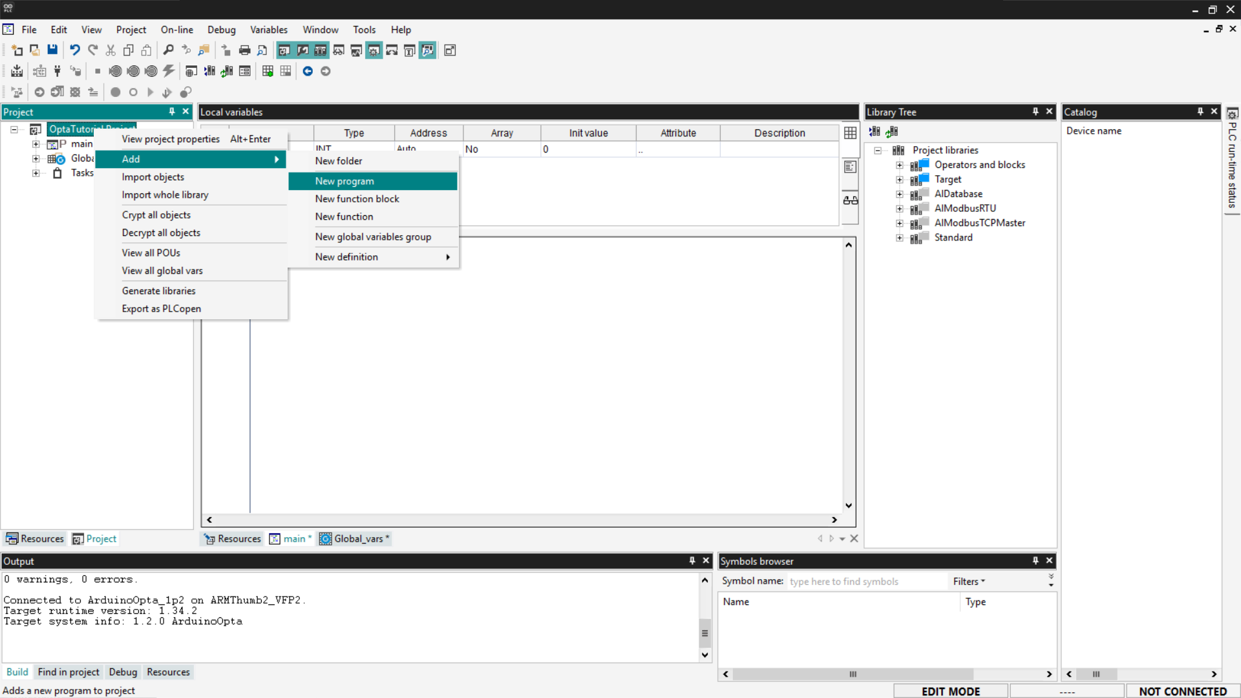Select New function block from submenu
The image size is (1241, 698).
point(357,198)
